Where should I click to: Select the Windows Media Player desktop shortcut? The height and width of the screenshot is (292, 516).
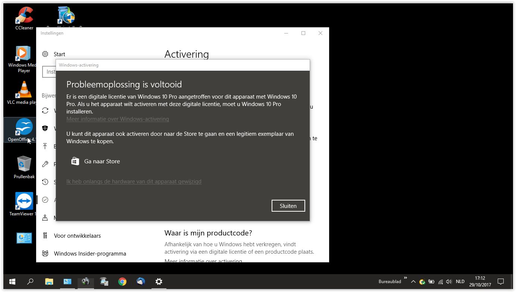[x=24, y=59]
